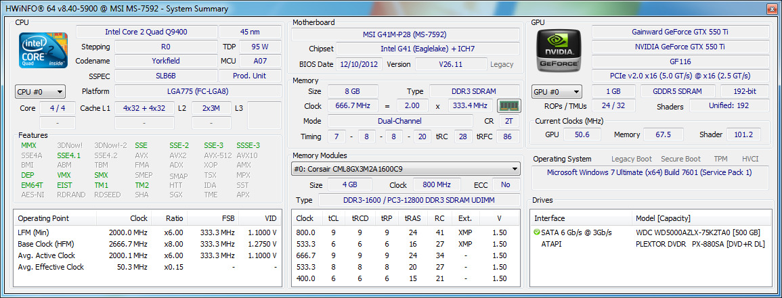Viewport: 782px width, 298px height.
Task: Click the ROPs / TMUs 24 / 32 value
Action: click(x=613, y=106)
